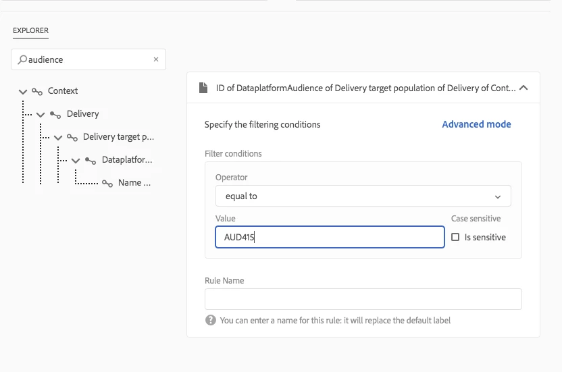The width and height of the screenshot is (562, 372).
Task: Open the Operator equal to dropdown
Action: 363,196
